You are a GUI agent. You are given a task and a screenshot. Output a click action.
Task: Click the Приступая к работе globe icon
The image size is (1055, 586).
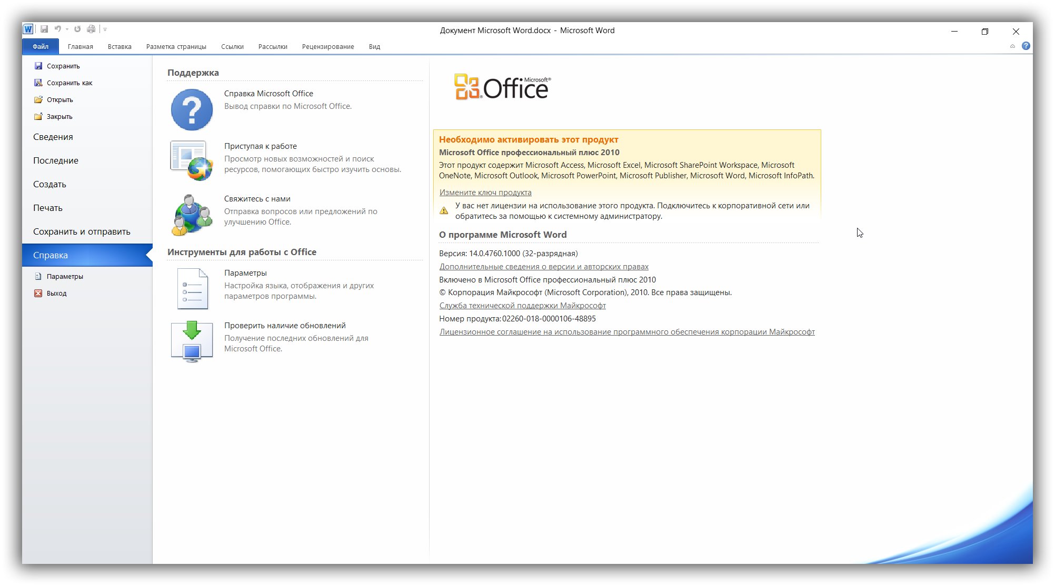pos(192,160)
